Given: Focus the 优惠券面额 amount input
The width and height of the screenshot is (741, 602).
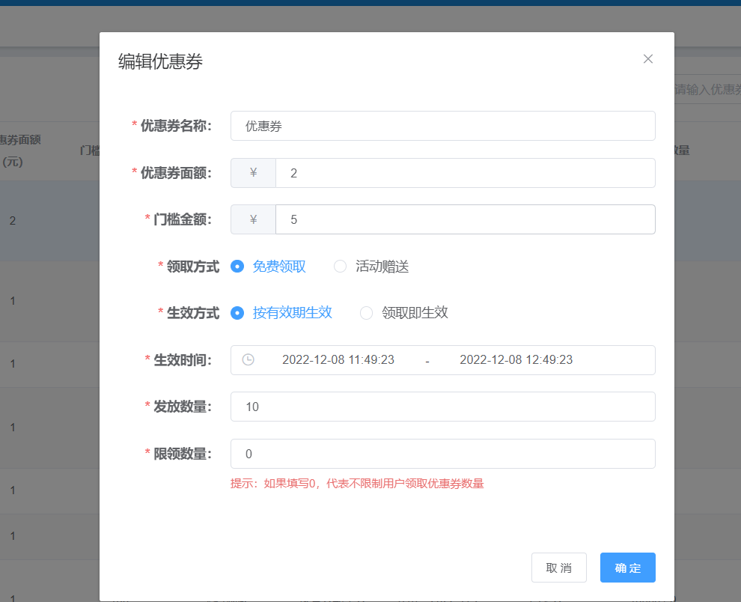Looking at the screenshot, I should (466, 173).
